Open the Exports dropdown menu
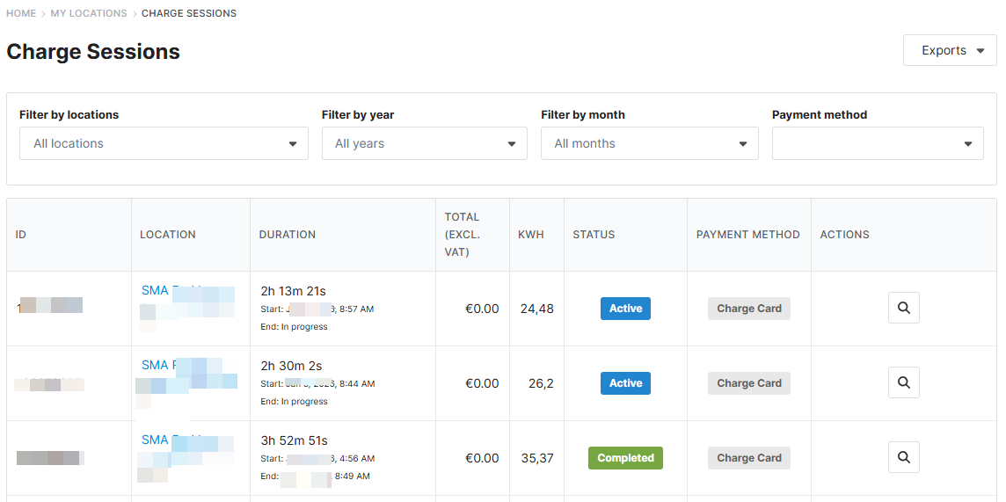 click(x=950, y=50)
